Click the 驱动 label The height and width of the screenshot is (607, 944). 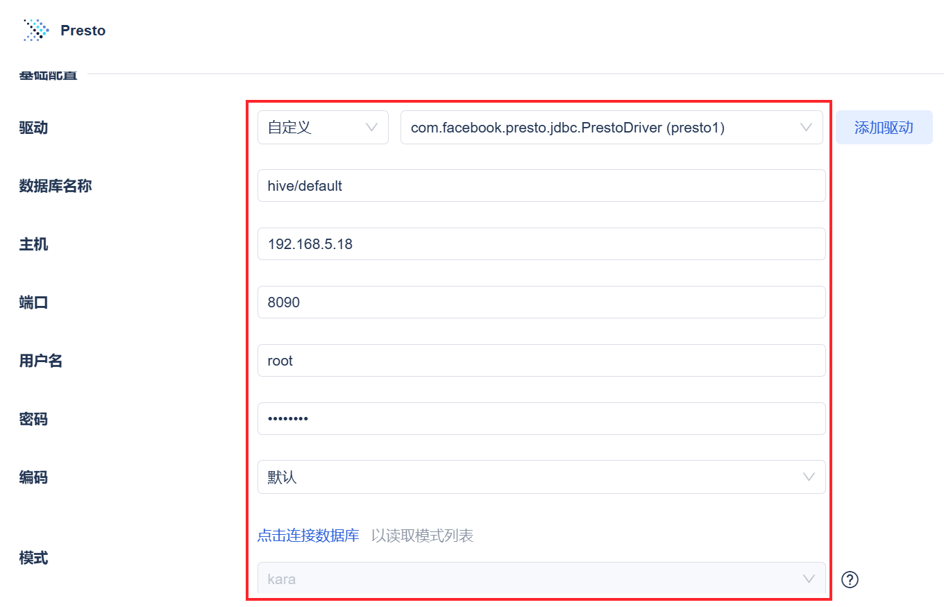coord(33,128)
